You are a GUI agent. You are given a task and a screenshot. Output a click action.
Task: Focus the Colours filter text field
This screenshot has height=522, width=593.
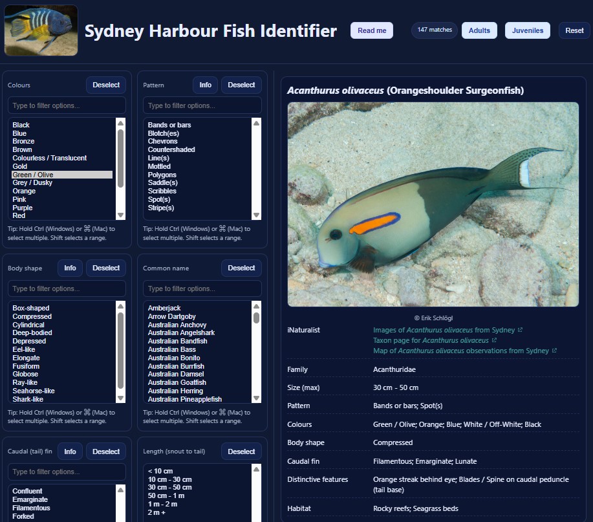[x=67, y=105]
